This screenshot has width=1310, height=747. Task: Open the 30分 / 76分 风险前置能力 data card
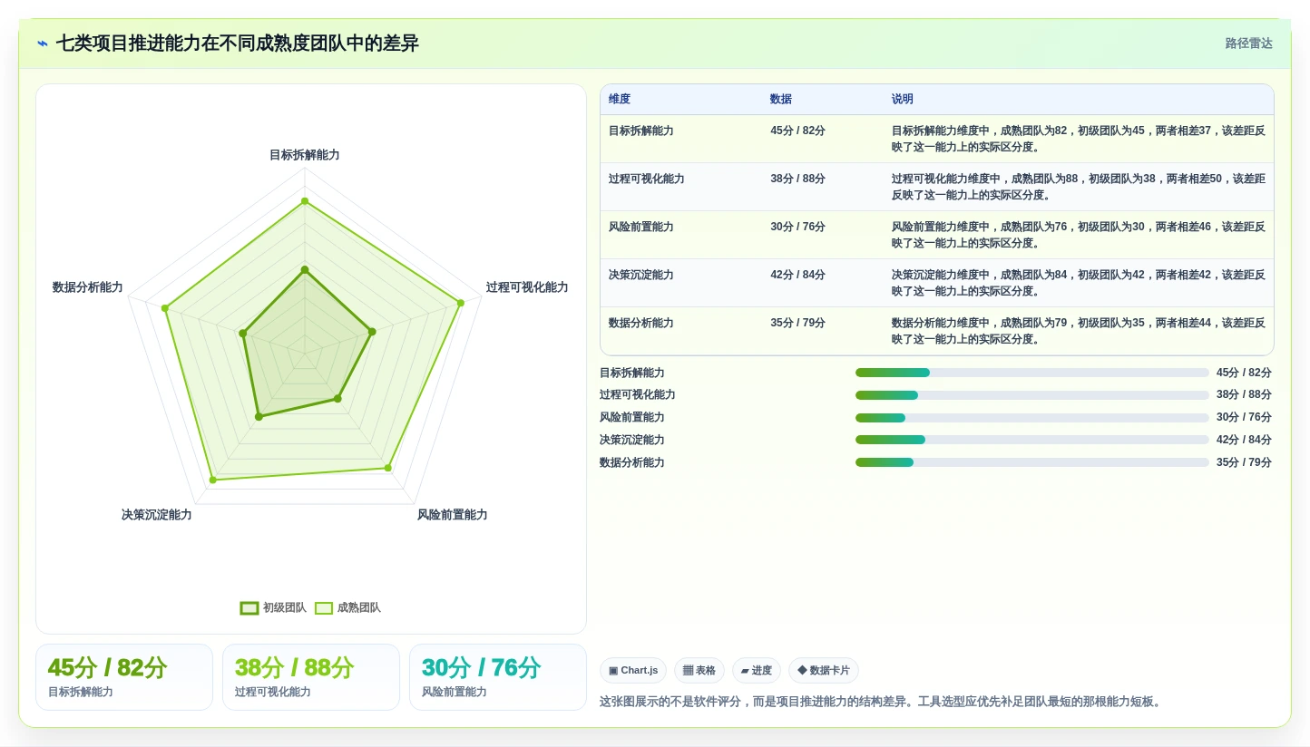click(498, 677)
